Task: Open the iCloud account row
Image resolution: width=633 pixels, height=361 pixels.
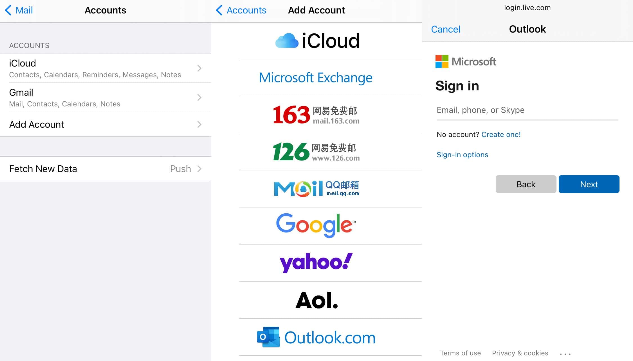Action: pos(105,68)
